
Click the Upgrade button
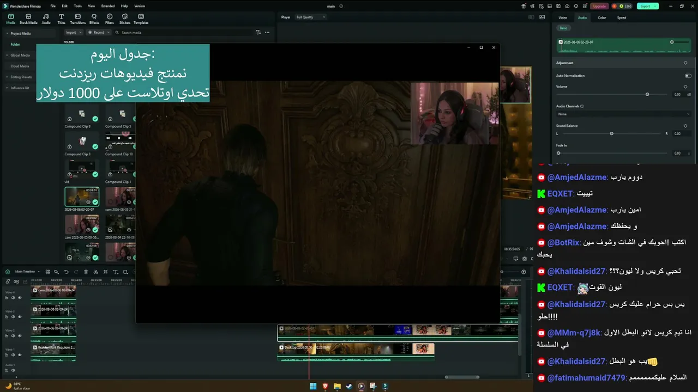[599, 6]
